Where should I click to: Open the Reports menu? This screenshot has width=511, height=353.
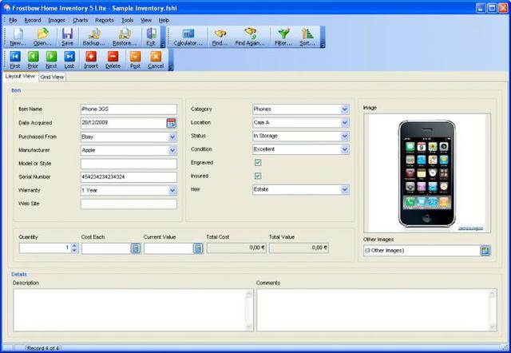click(105, 20)
